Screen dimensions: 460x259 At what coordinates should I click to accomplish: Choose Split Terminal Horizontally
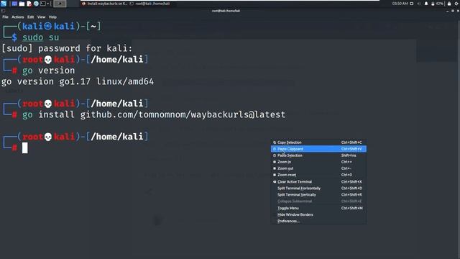318,188
